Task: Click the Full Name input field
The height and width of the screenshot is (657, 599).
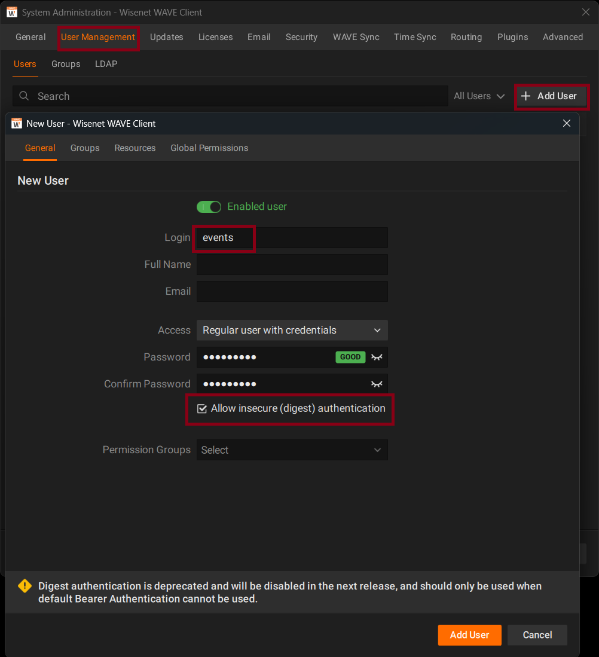Action: coord(292,264)
